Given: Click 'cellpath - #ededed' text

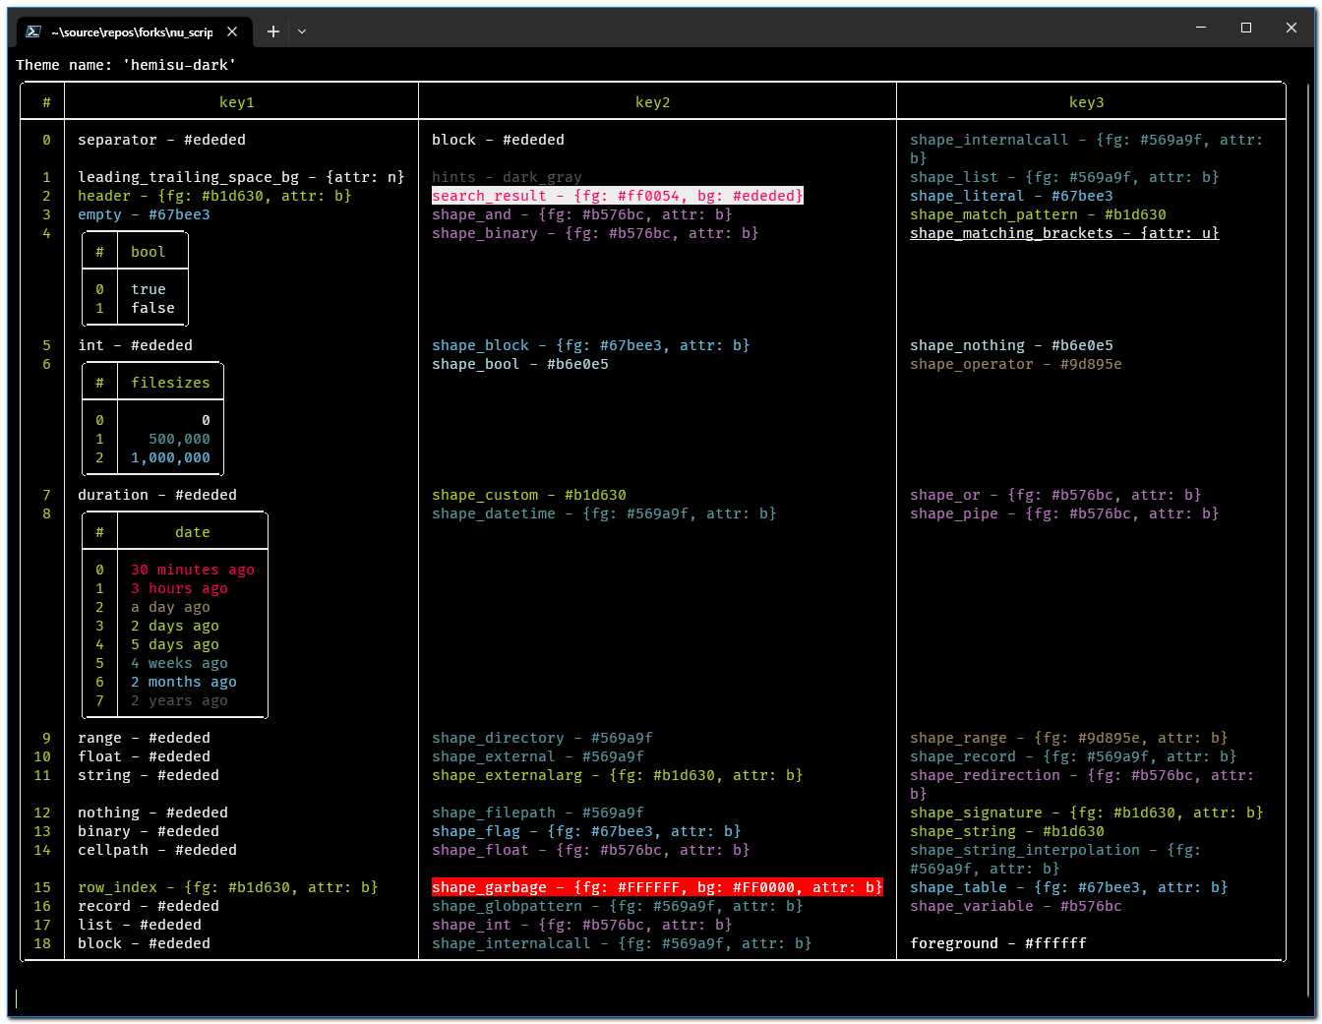Looking at the screenshot, I should click(157, 850).
